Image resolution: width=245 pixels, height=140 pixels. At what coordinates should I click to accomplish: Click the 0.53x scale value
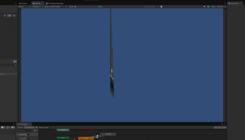pos(100,6)
